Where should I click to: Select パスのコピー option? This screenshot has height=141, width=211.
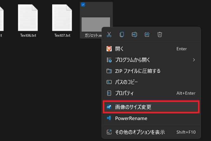[x=127, y=82]
